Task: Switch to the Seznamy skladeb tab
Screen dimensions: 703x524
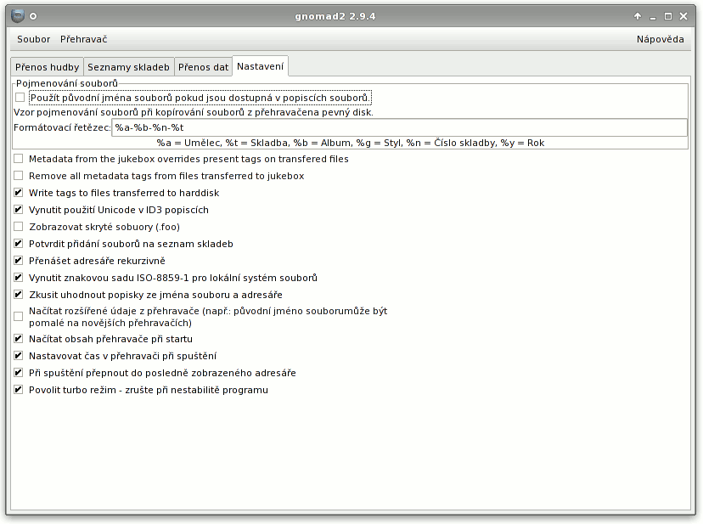Action: coord(129,67)
